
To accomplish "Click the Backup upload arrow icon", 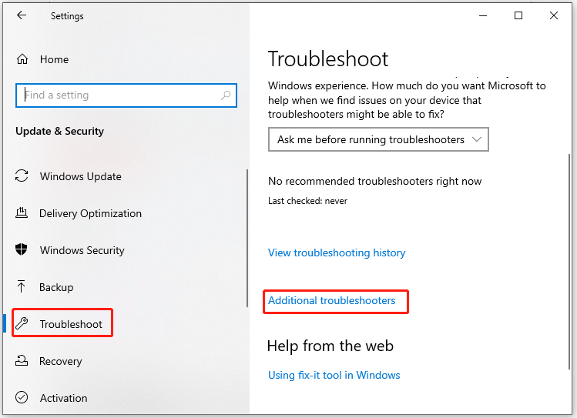I will coord(21,286).
